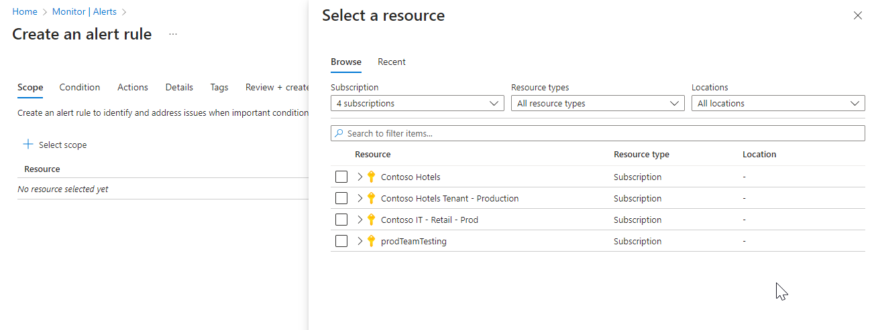Tick the Contoso IT - Retail - Prod checkbox
The image size is (874, 330).
(341, 220)
